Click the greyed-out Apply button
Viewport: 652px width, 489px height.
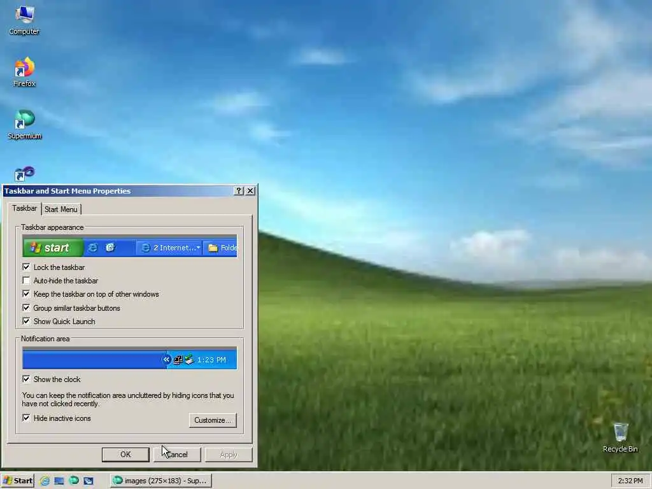pyautogui.click(x=229, y=455)
